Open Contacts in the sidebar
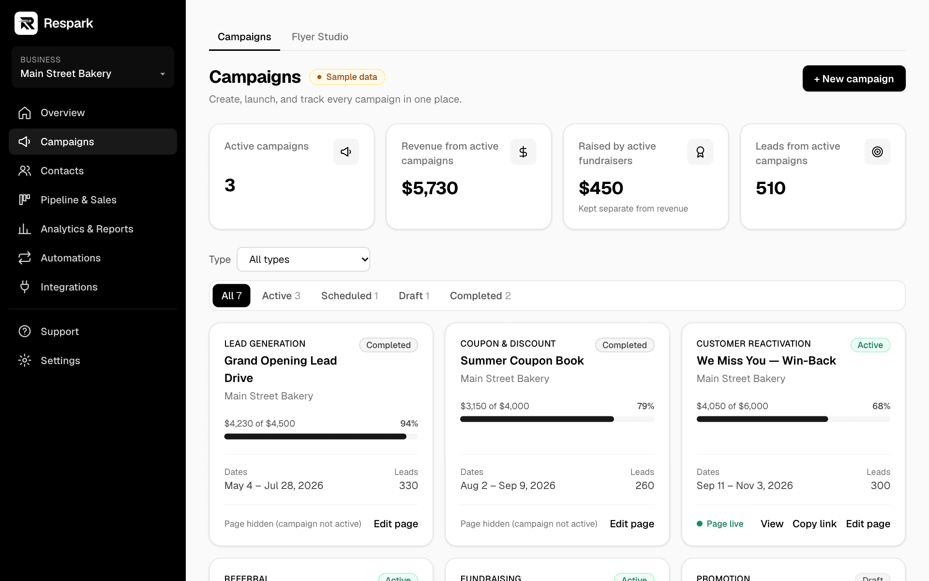 (93, 171)
